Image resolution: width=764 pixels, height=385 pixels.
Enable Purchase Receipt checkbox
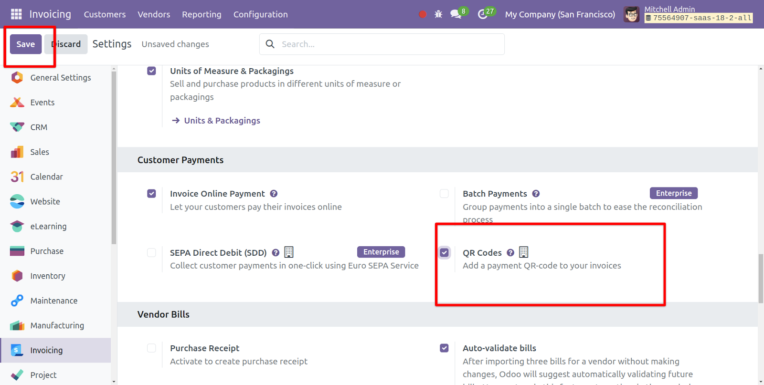point(151,348)
